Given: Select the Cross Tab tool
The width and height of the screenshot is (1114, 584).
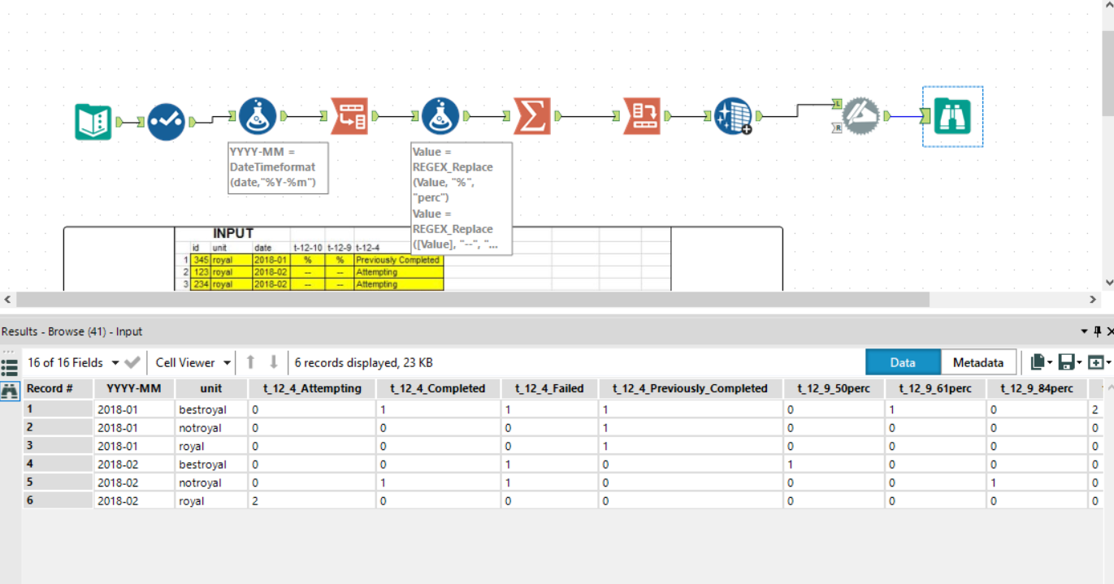Looking at the screenshot, I should pyautogui.click(x=642, y=116).
